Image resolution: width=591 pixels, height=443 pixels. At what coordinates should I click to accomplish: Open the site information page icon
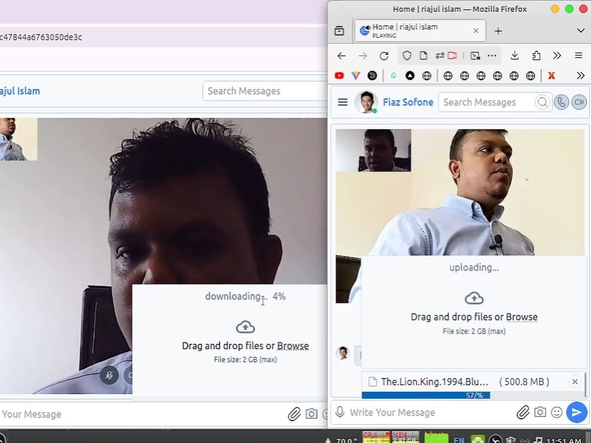point(423,56)
